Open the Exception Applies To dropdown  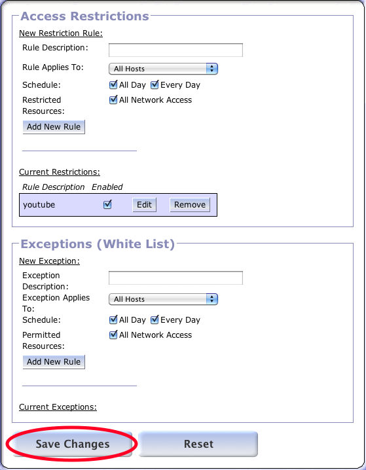click(x=163, y=299)
